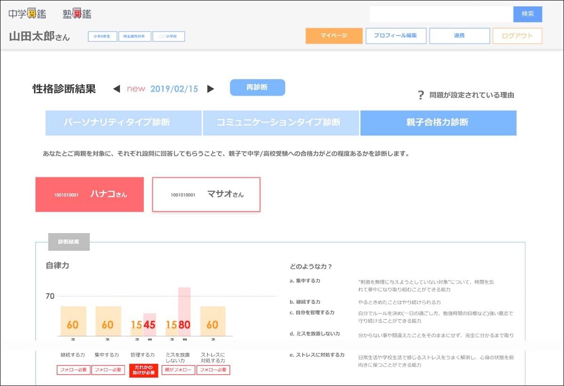The height and width of the screenshot is (386, 564).
Task: Select the 親子合格力診断 tab
Action: [438, 123]
